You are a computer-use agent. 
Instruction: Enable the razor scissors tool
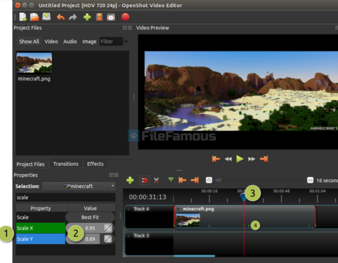click(156, 180)
